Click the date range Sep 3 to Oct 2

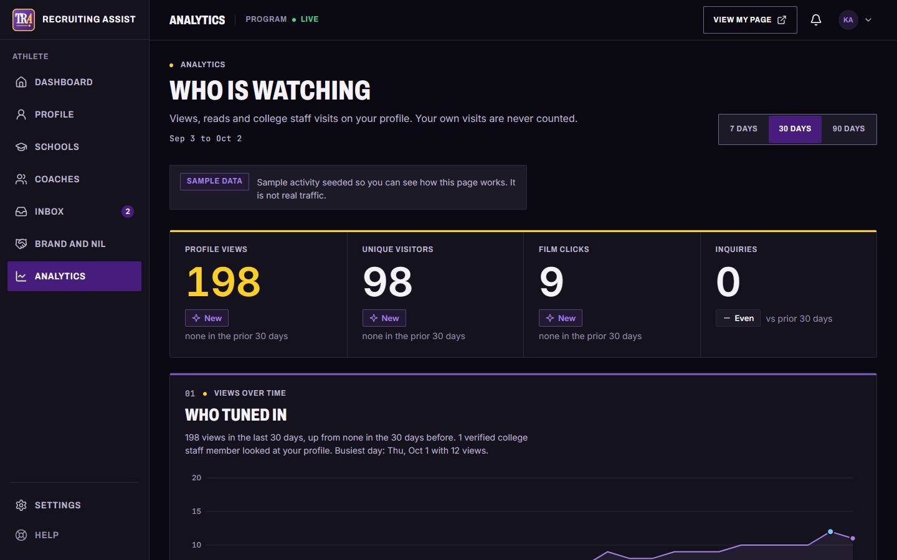(x=206, y=139)
